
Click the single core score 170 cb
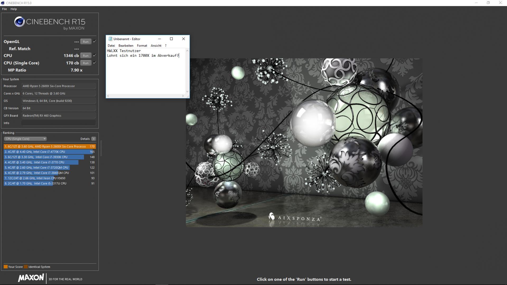click(72, 63)
